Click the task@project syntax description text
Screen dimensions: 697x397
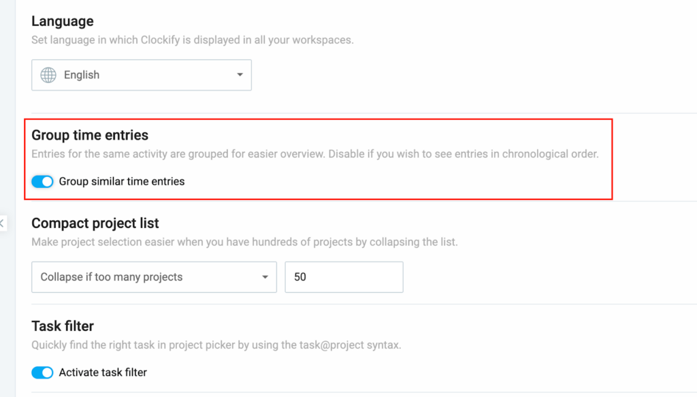216,345
